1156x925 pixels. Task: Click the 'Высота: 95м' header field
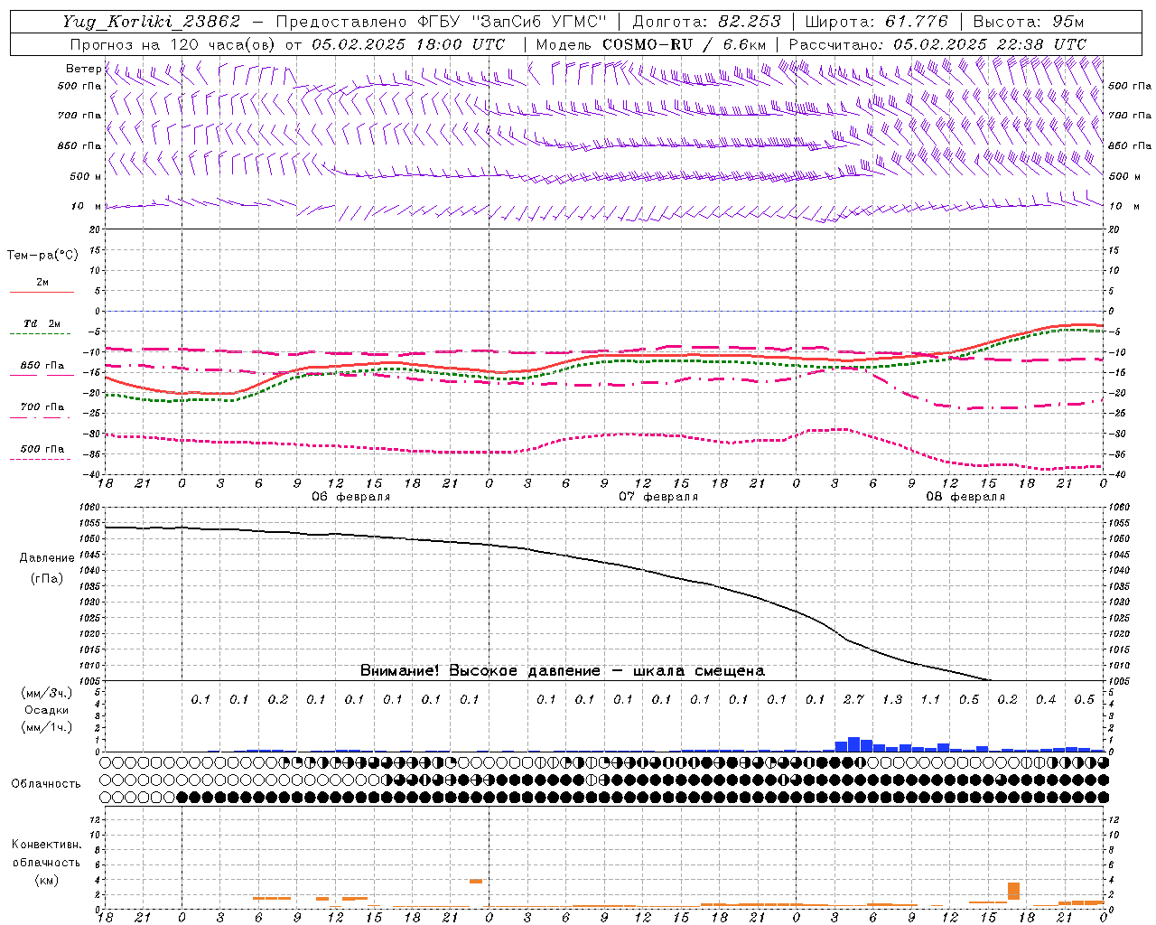(1027, 22)
